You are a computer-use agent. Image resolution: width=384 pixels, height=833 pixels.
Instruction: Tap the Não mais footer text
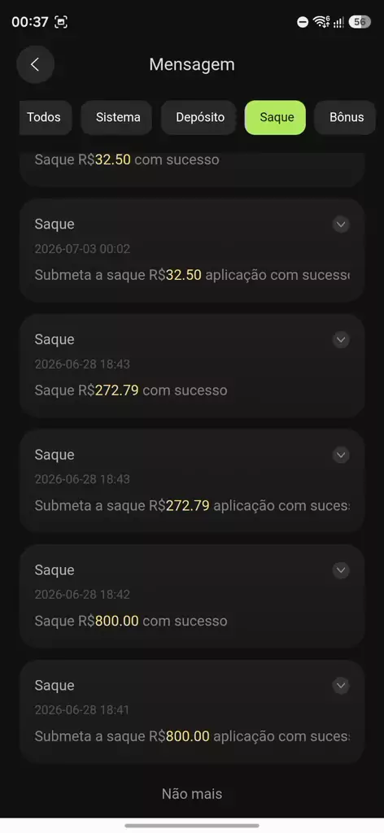point(192,794)
